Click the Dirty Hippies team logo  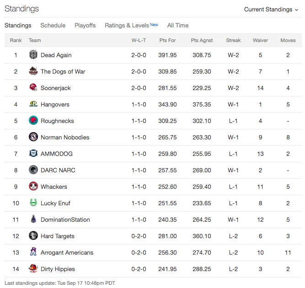(x=33, y=268)
